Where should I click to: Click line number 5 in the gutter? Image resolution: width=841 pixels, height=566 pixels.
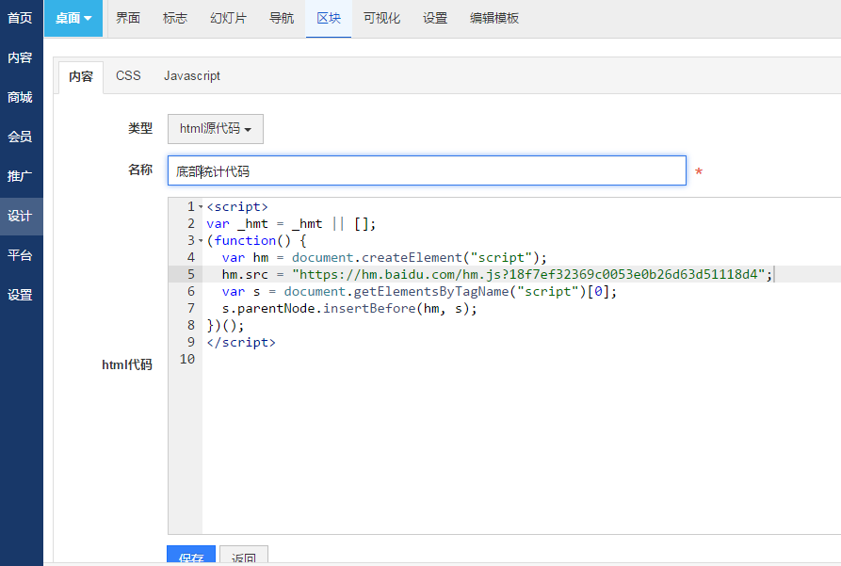coord(191,275)
